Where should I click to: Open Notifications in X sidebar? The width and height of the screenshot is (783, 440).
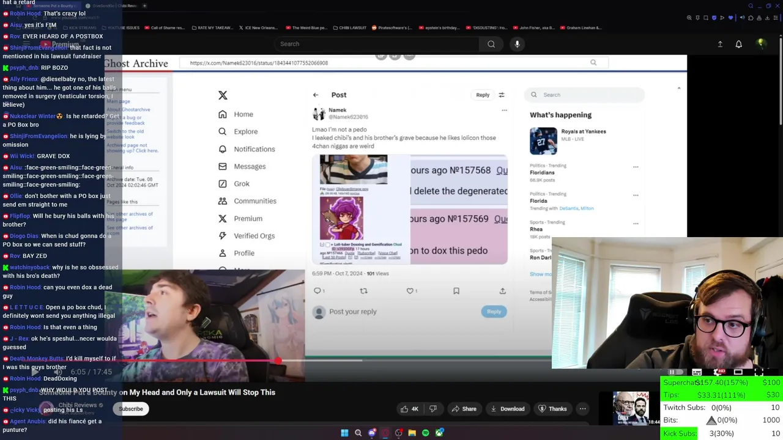(247, 149)
